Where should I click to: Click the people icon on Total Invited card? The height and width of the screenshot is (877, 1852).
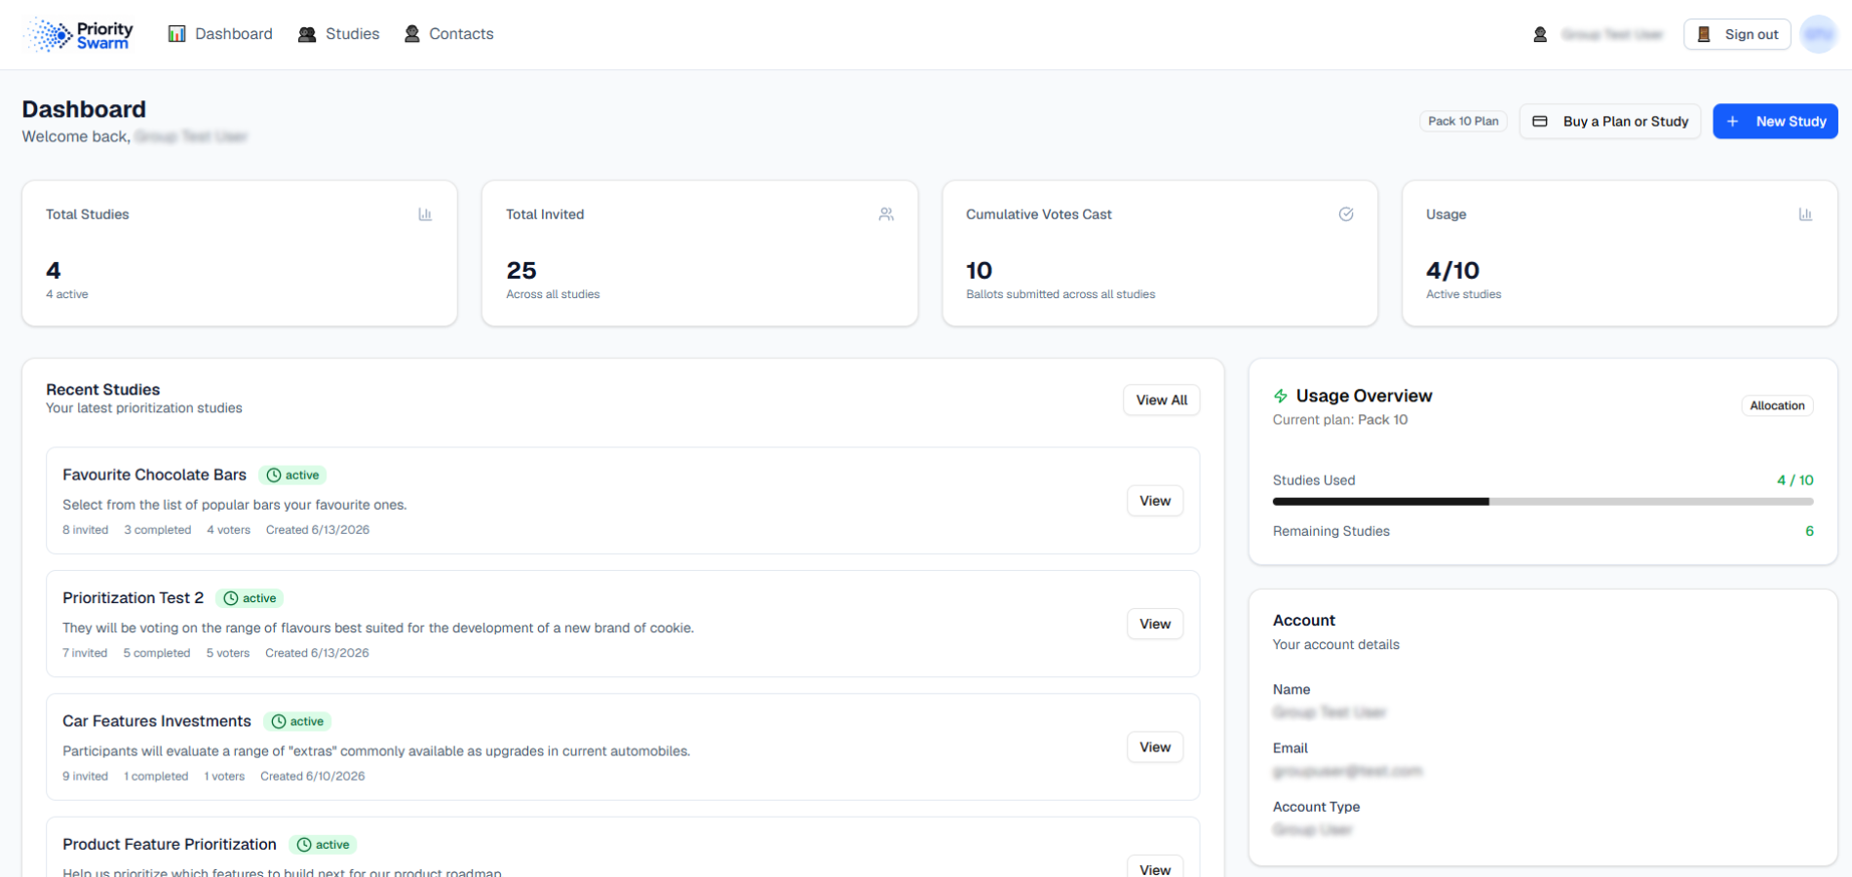tap(886, 214)
